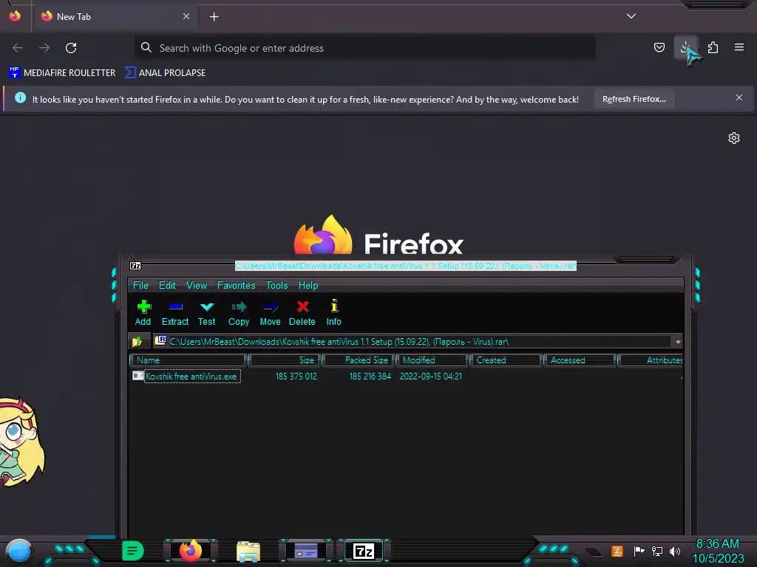Open the second bookmark in bookmarks toolbar
757x567 pixels.
pyautogui.click(x=166, y=73)
